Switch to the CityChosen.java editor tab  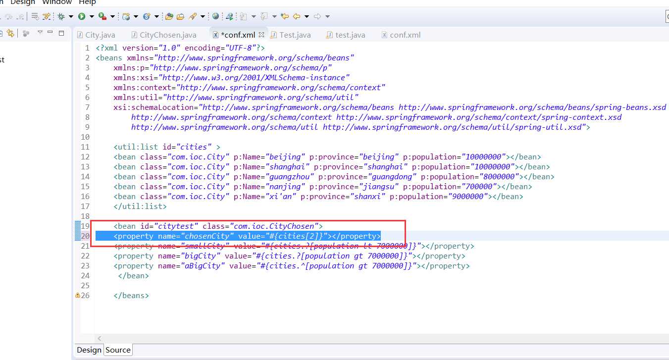[164, 35]
